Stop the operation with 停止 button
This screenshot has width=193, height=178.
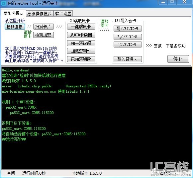(178, 59)
